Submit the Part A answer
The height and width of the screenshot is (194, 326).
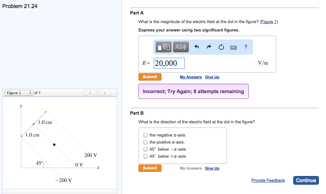pos(150,77)
